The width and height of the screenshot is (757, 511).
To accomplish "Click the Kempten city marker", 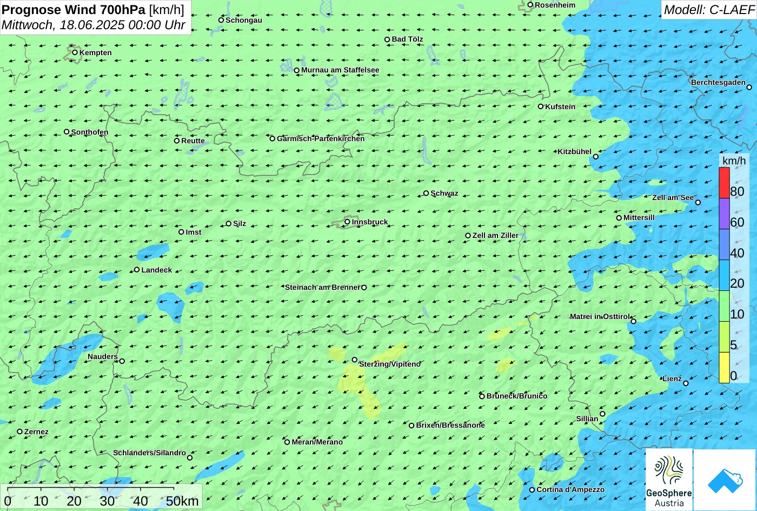I will [75, 52].
